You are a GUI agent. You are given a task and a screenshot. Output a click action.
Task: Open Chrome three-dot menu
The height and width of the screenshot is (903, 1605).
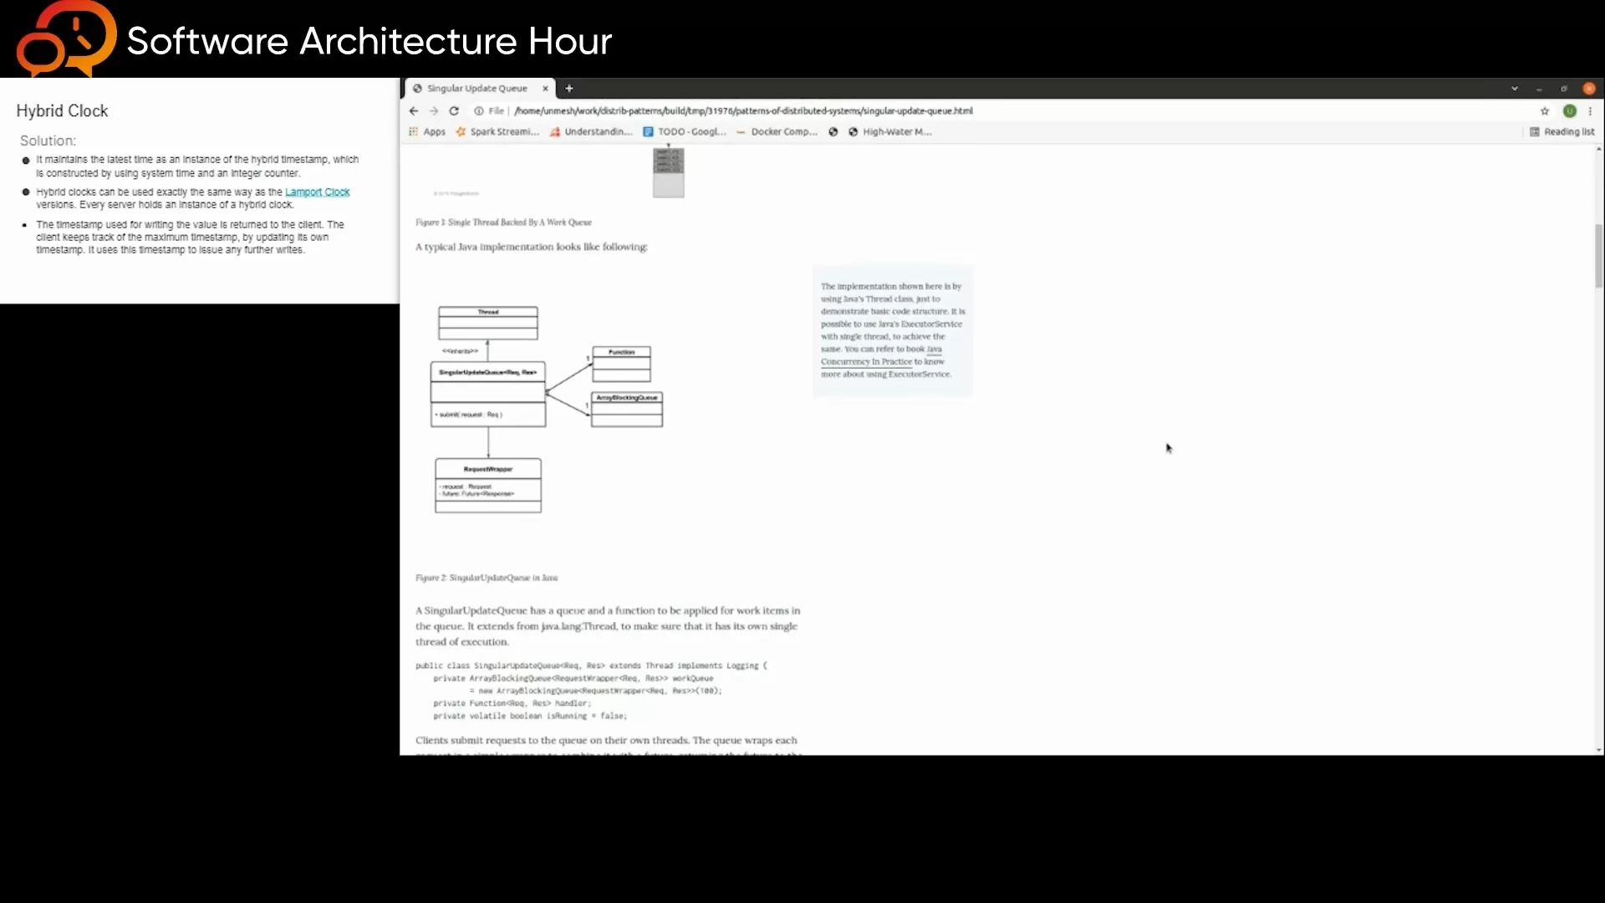click(x=1590, y=110)
